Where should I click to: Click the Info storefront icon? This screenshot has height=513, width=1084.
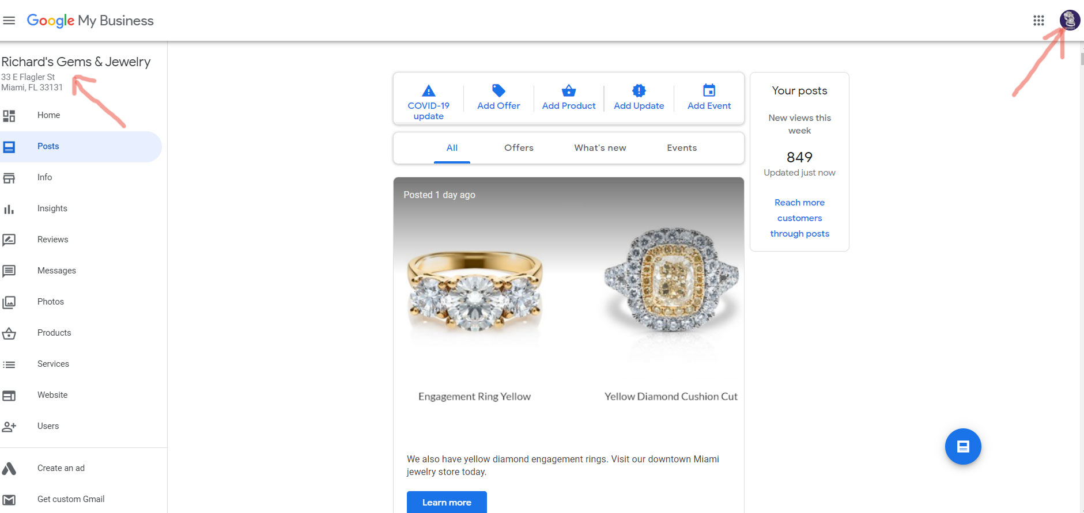9,178
